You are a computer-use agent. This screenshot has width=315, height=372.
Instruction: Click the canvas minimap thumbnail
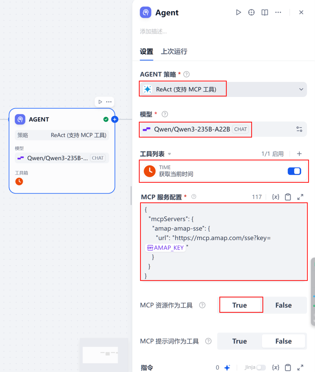coord(100,355)
